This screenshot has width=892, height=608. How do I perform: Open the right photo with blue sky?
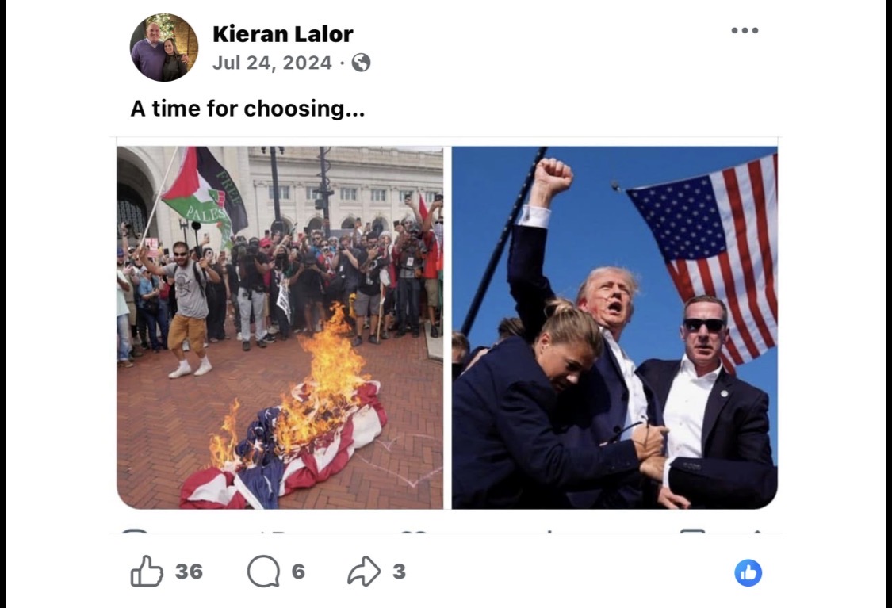coord(614,327)
